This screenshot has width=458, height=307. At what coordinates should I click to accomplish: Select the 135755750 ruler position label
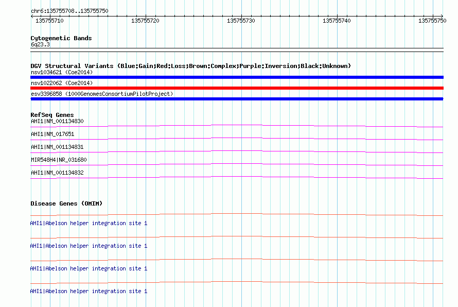click(432, 21)
